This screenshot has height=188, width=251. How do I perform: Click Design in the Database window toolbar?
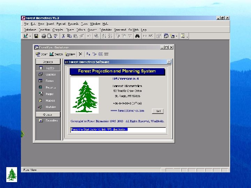56,54
